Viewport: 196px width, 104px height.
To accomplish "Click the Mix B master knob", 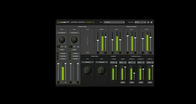I will coord(102,70).
